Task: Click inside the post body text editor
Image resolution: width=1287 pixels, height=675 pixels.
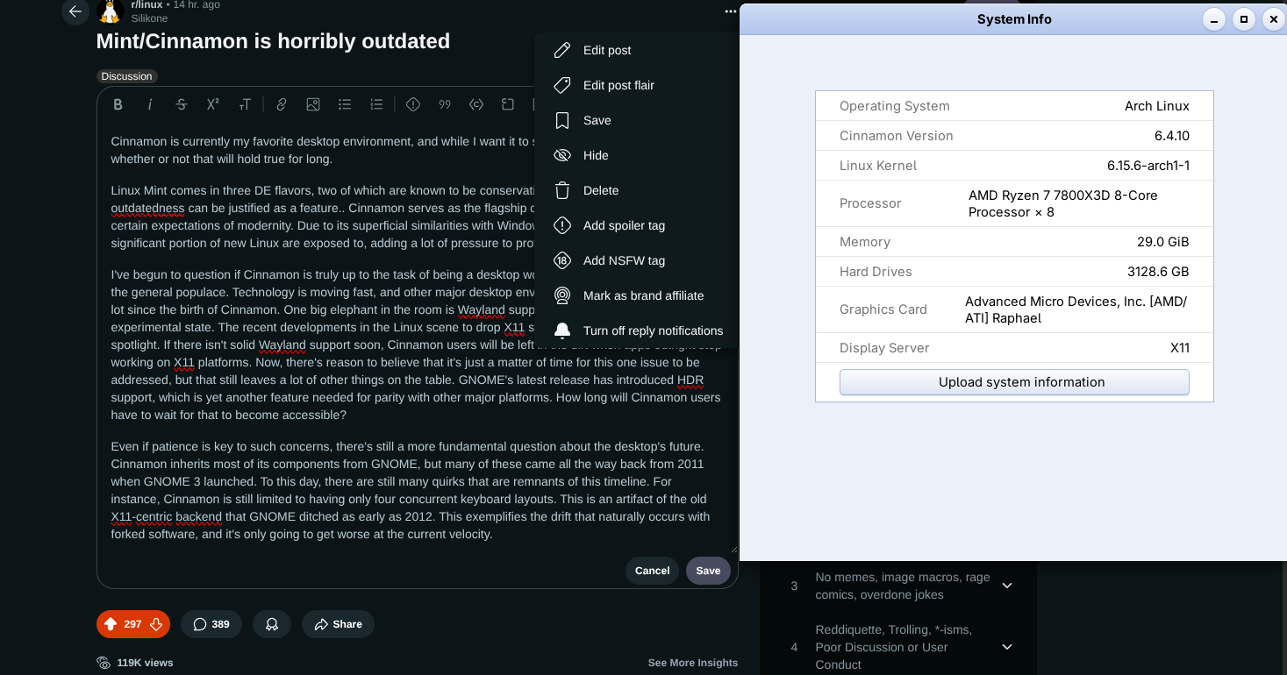Action: click(x=417, y=337)
